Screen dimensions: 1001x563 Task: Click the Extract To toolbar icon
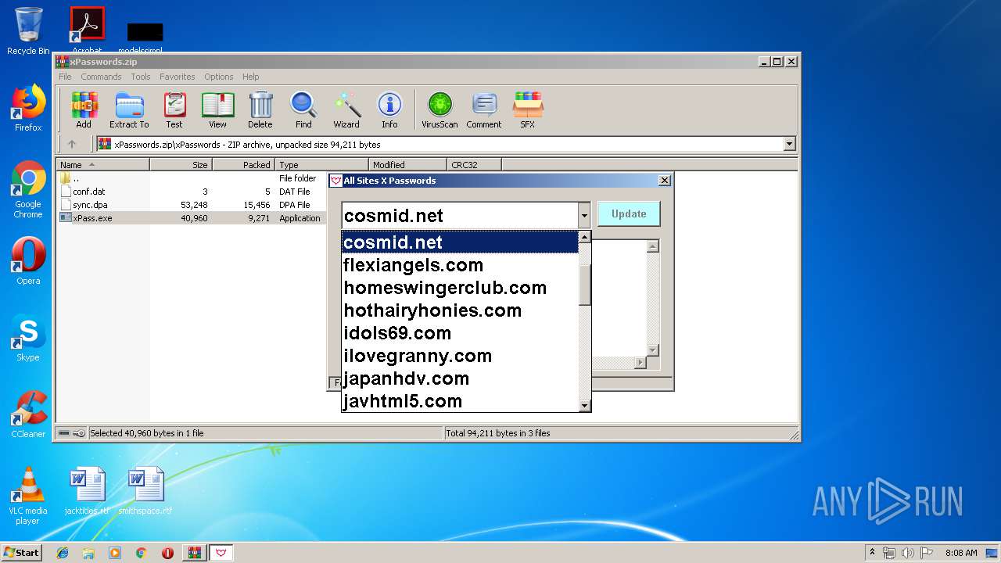[x=129, y=109]
